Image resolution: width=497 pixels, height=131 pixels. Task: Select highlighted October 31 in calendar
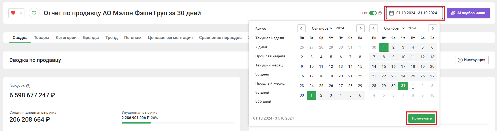pyautogui.click(x=403, y=86)
